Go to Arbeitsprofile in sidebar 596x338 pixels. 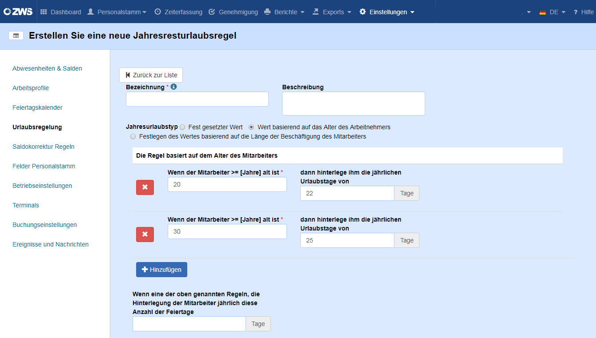click(31, 88)
